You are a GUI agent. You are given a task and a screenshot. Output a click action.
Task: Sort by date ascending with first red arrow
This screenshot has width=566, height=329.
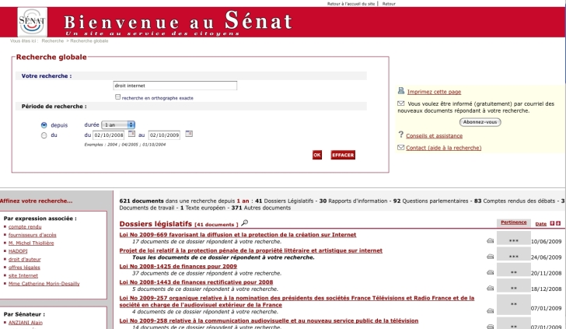click(552, 223)
